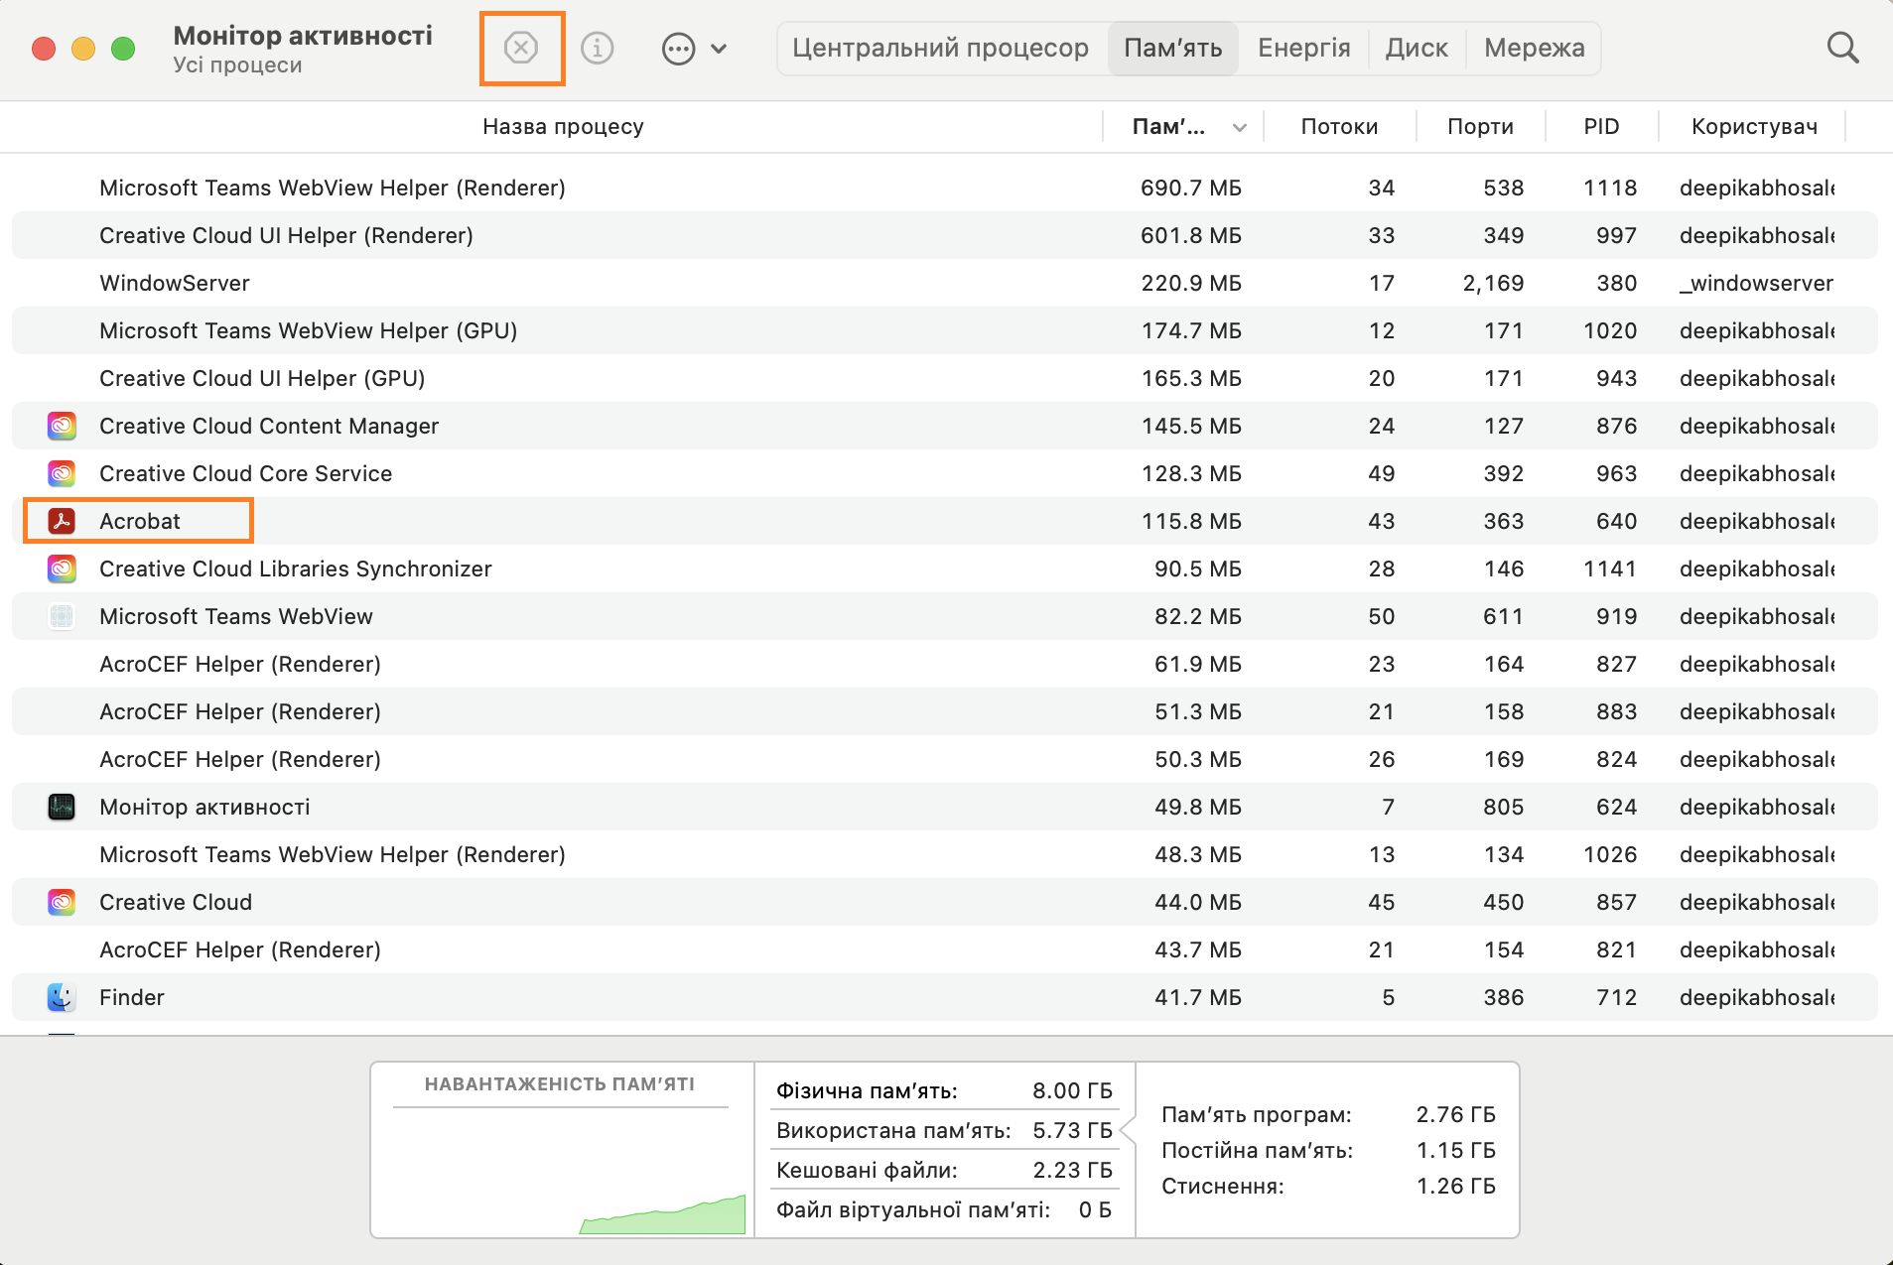Screen dimensions: 1893x1265
Task: Toggle sort order on the Пам'... column
Action: [x=1187, y=127]
